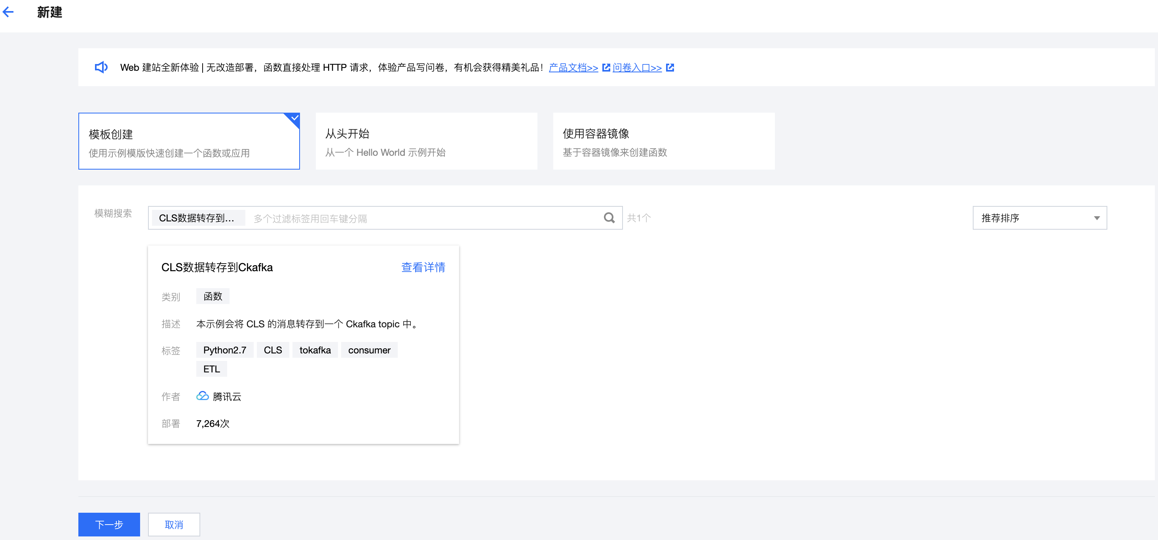Viewport: 1158px width, 540px height.
Task: Click the consumer tag
Action: coord(369,350)
